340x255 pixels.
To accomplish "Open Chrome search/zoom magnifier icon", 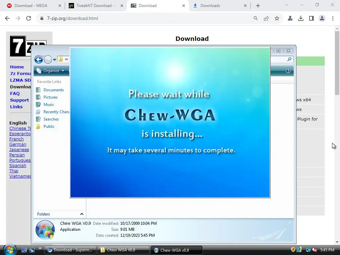I will point(256,19).
